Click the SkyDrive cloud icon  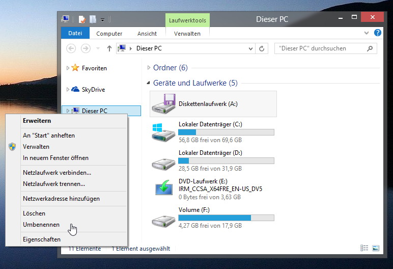pos(75,89)
